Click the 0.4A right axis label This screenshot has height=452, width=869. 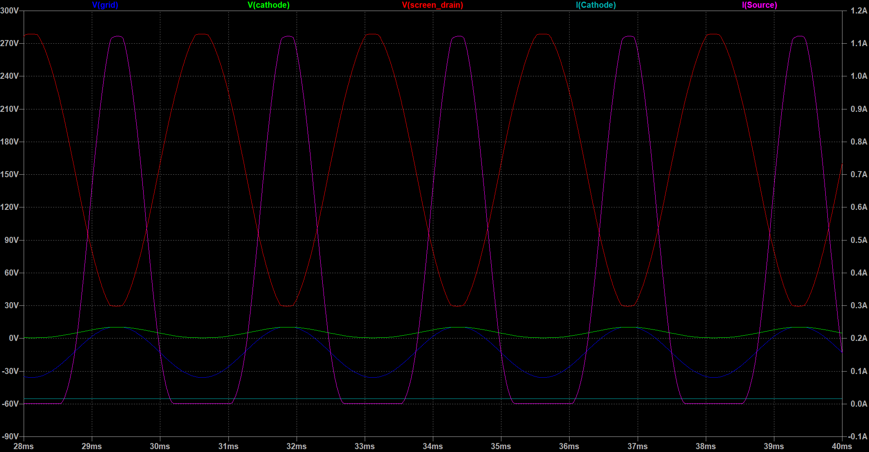click(x=859, y=273)
